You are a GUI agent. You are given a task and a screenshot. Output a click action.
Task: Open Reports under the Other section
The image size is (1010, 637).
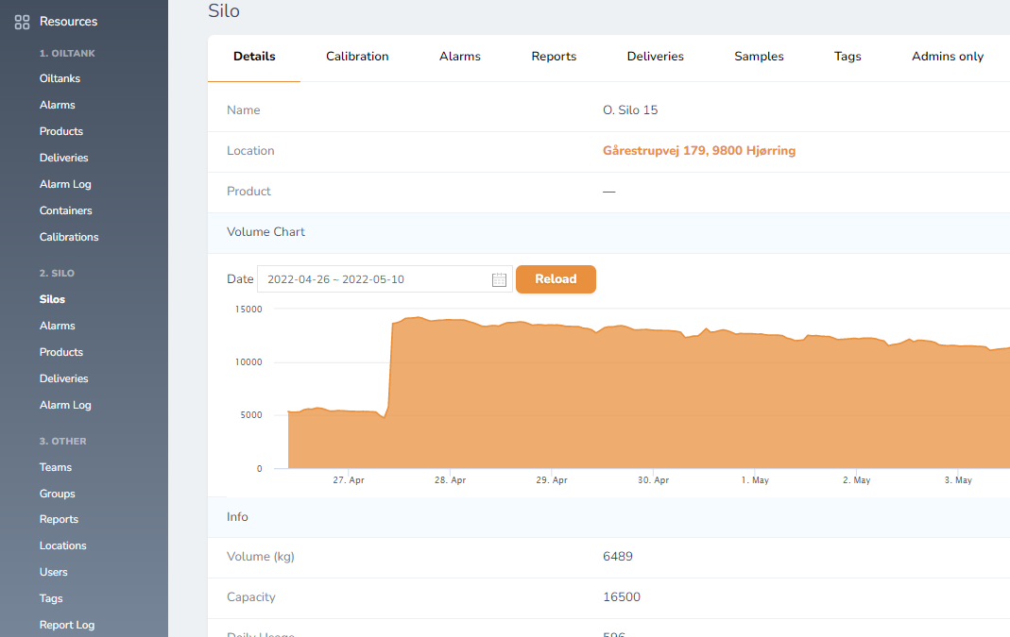(x=59, y=519)
